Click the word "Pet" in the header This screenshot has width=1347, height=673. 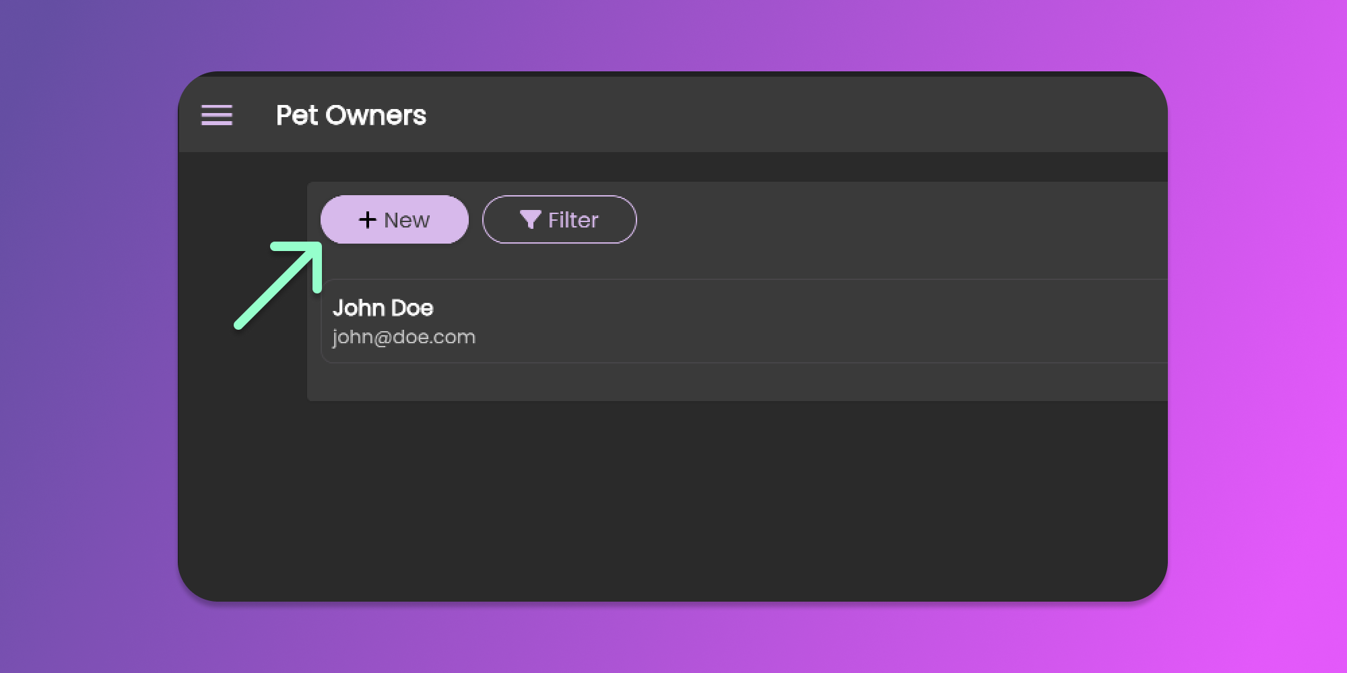pyautogui.click(x=296, y=115)
